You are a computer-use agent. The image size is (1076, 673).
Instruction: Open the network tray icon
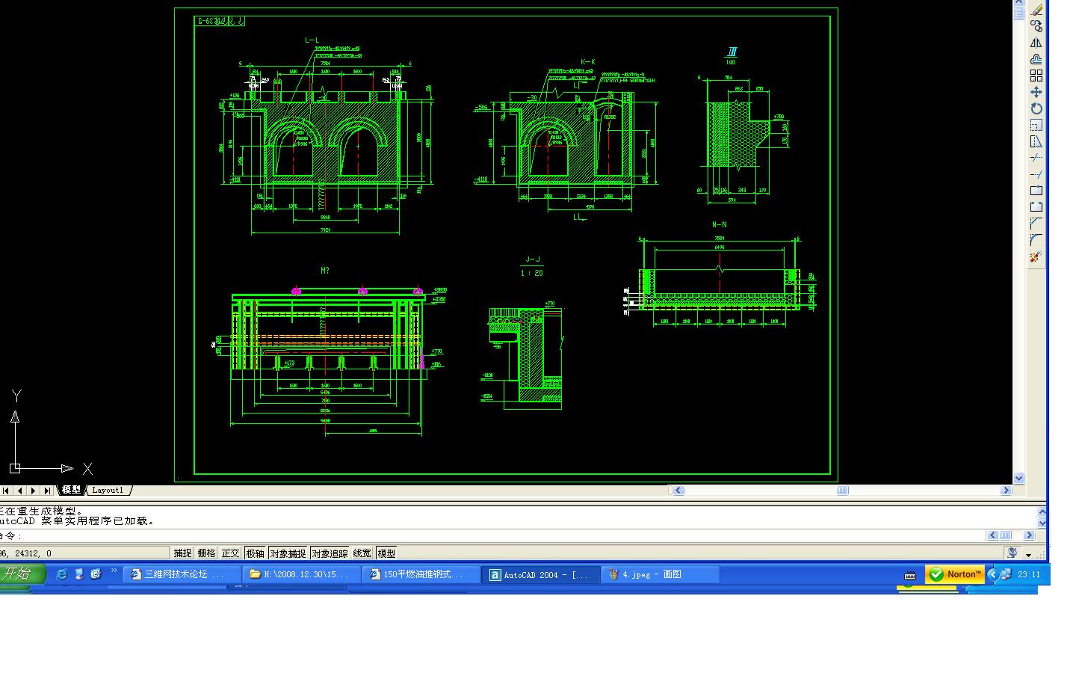1007,574
